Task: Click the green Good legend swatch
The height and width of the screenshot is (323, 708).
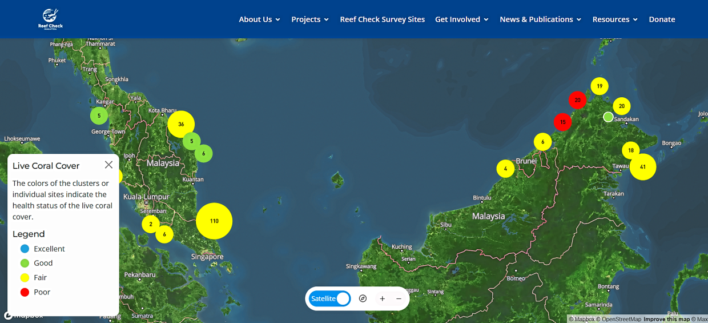Action: (x=25, y=263)
